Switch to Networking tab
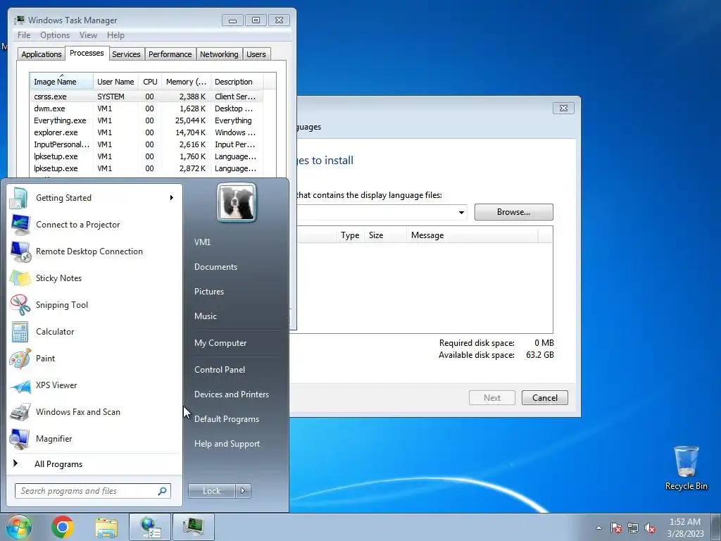This screenshot has height=541, width=721. point(219,54)
